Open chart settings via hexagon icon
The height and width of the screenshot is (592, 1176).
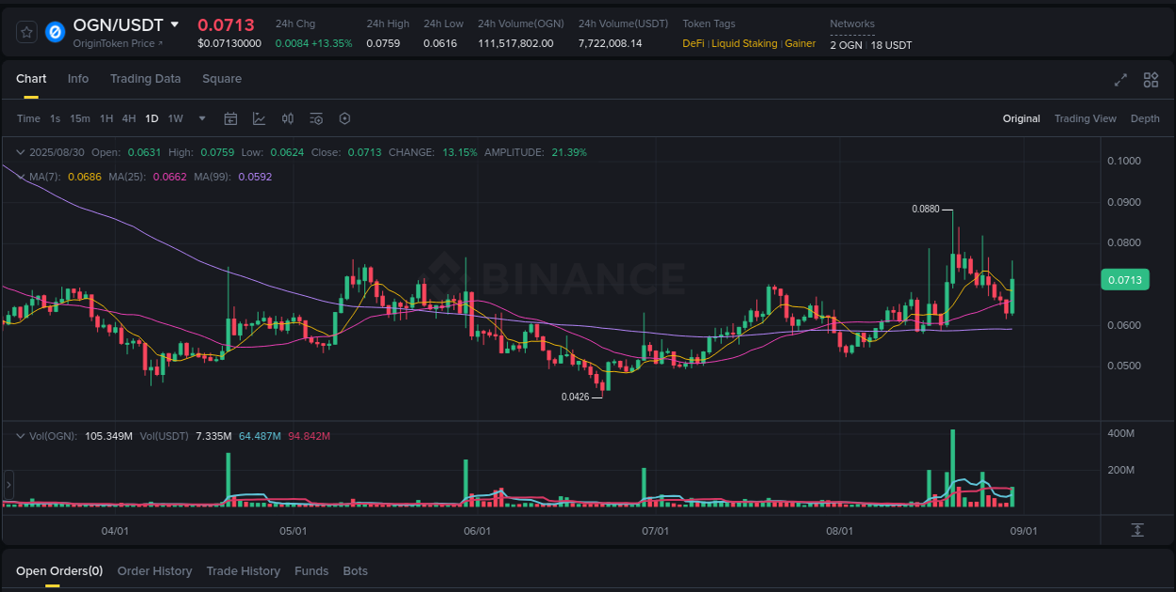pyautogui.click(x=344, y=118)
